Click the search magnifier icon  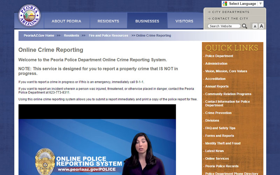click(244, 26)
